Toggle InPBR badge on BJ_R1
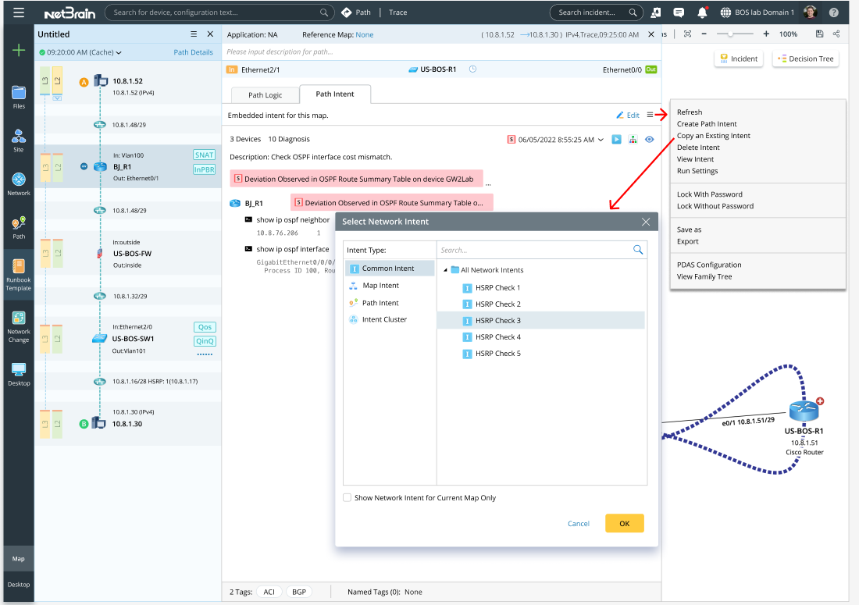The width and height of the screenshot is (859, 605). pyautogui.click(x=204, y=169)
